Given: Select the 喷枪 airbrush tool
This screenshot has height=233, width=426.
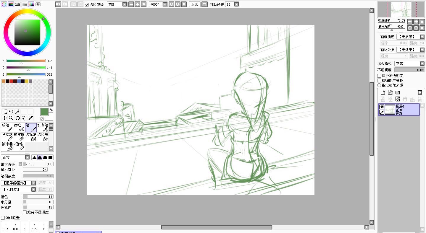Looking at the screenshot, I should pos(19,128).
